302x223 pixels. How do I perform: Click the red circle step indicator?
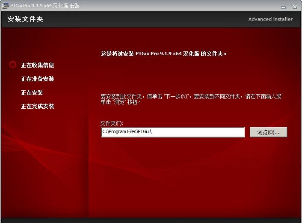(13, 65)
